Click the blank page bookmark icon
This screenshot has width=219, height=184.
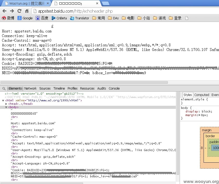[187, 18]
